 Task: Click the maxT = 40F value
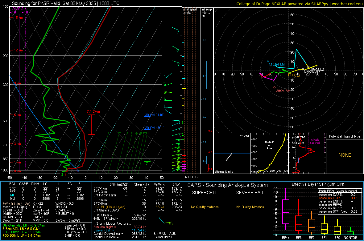pyautogui.click(x=41, y=214)
